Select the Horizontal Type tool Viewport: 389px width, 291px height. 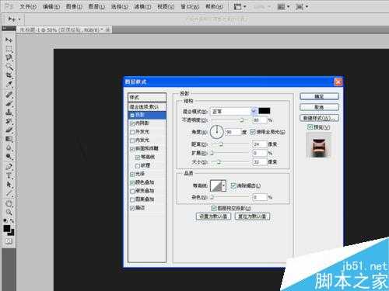[9, 175]
